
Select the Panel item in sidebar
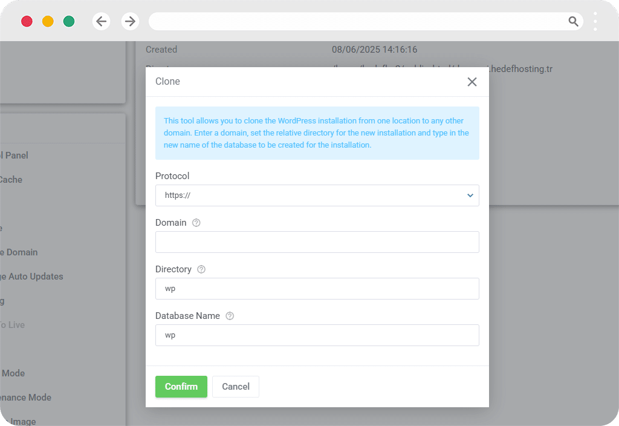coord(15,156)
